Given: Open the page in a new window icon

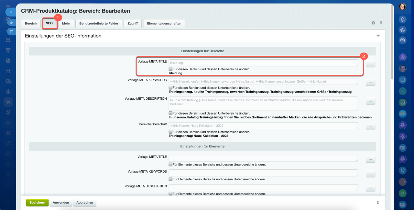Looking at the screenshot, I should coord(11,32).
